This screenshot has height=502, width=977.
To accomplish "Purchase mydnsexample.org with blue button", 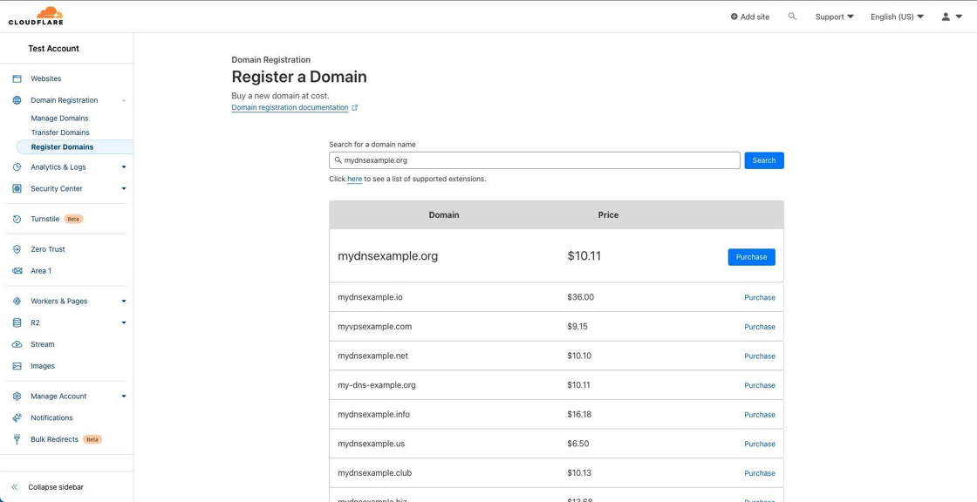I will click(x=751, y=257).
